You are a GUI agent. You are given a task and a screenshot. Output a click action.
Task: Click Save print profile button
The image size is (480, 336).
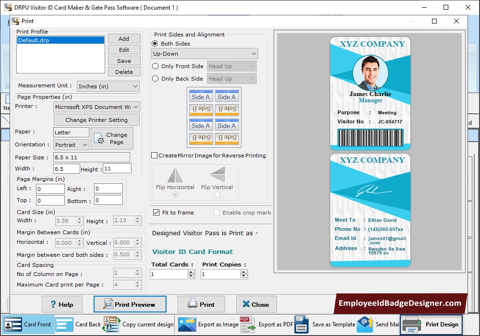tap(124, 60)
